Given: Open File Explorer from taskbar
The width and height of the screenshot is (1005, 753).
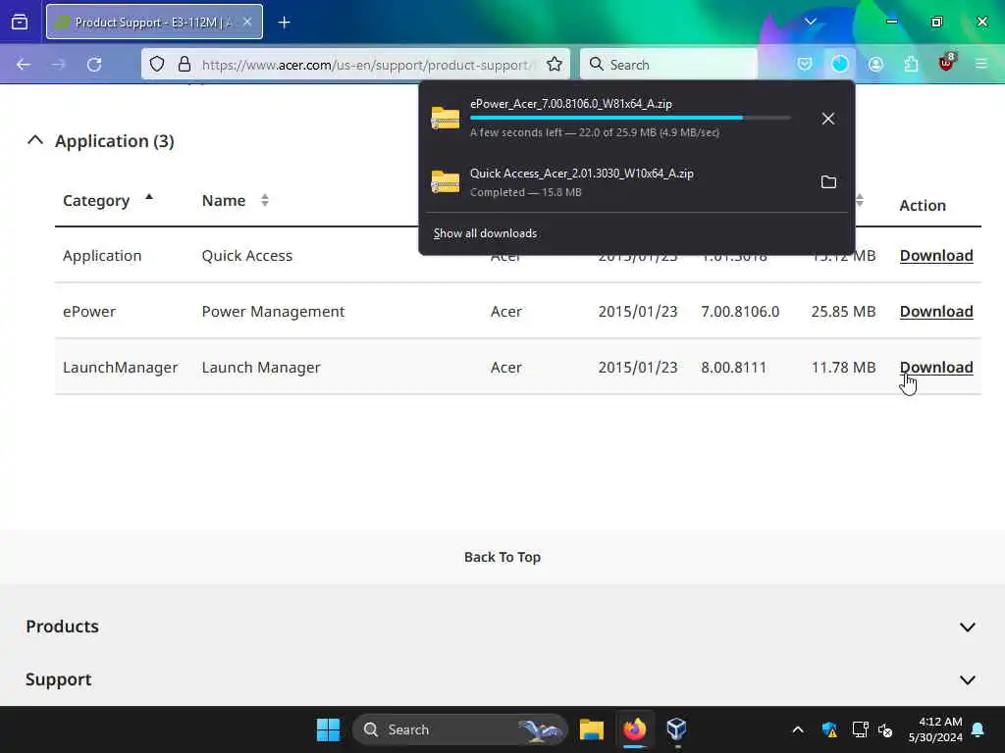Looking at the screenshot, I should (592, 729).
